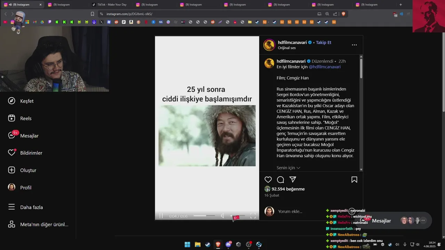Pause the video
Viewport: 445px width, 250px height.
(161, 216)
